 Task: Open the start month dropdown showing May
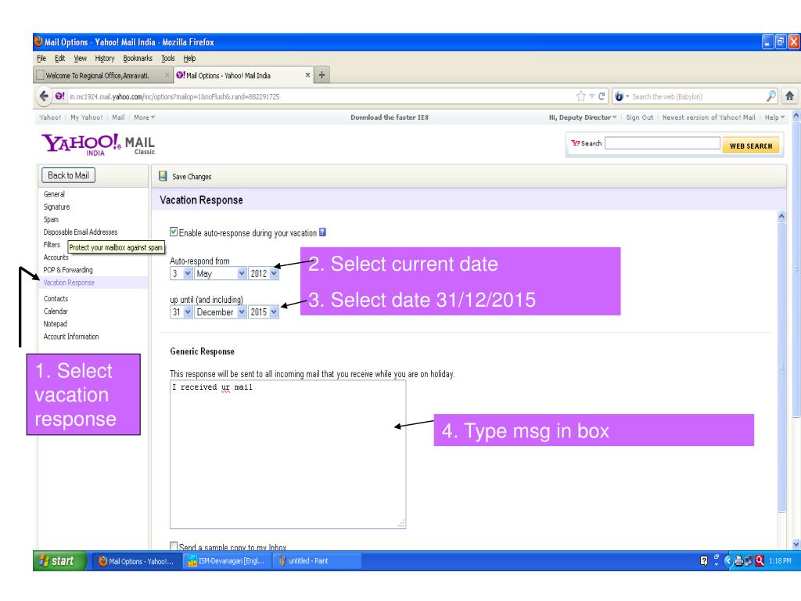(x=221, y=273)
